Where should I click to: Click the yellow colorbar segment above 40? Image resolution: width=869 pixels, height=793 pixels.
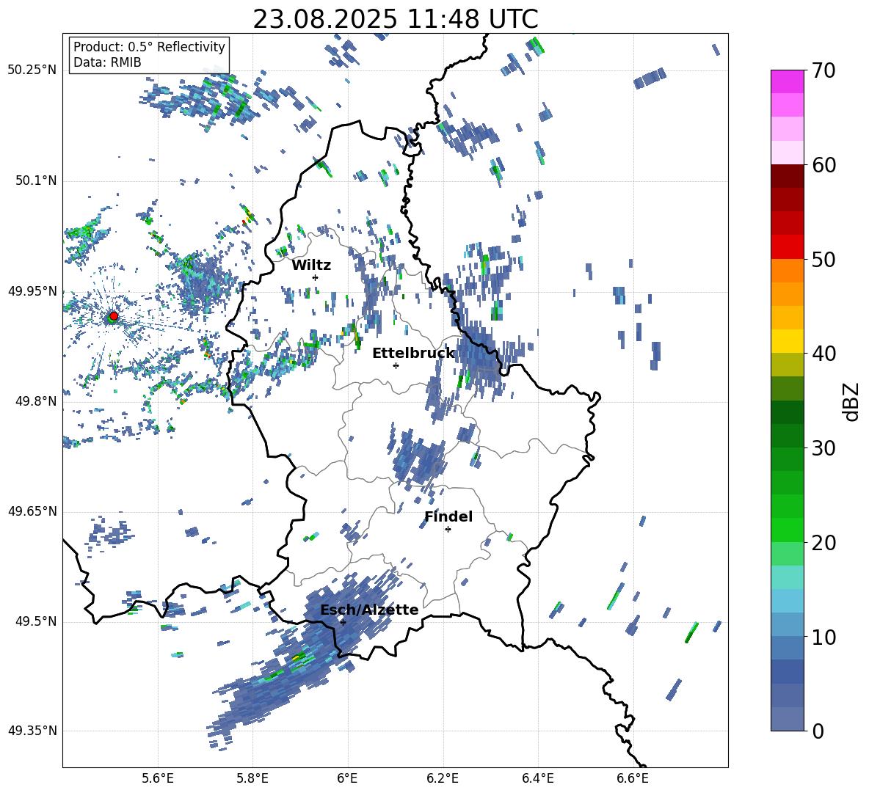(787, 341)
